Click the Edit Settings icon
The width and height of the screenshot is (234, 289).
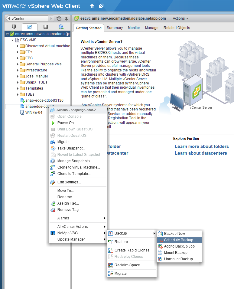(53, 182)
